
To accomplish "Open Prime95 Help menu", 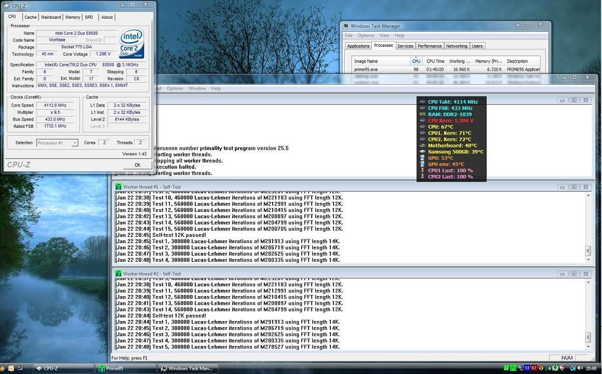I will tap(216, 88).
